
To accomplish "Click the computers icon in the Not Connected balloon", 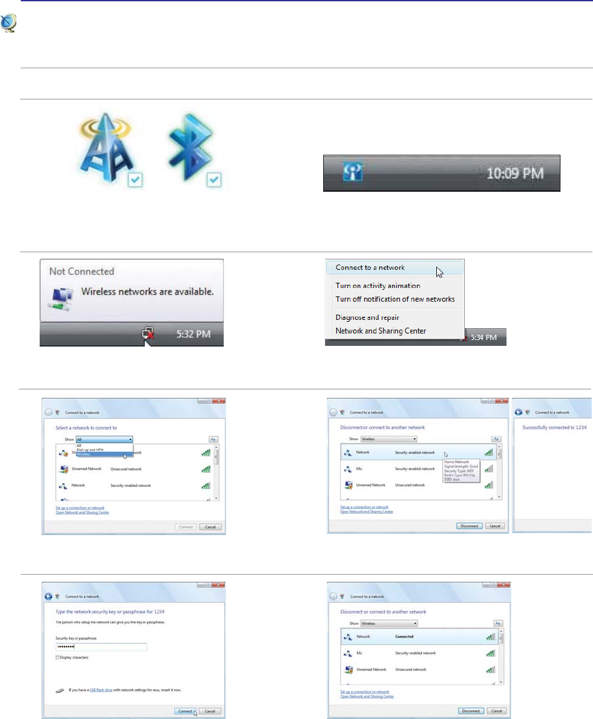I will pyautogui.click(x=61, y=298).
